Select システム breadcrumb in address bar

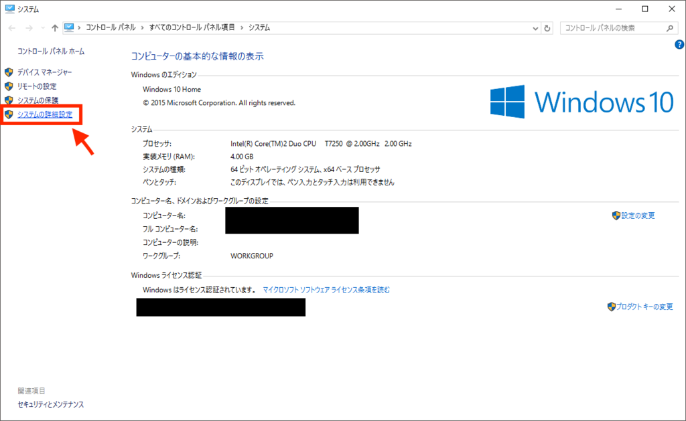click(259, 27)
